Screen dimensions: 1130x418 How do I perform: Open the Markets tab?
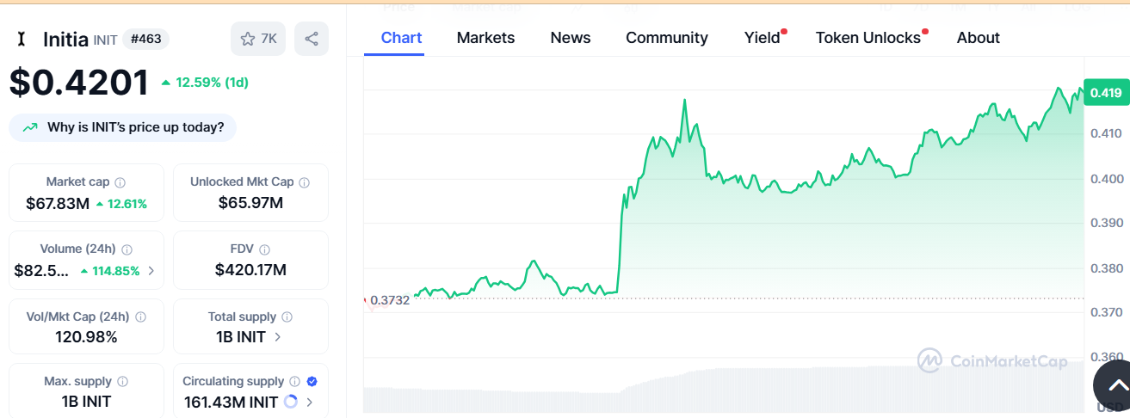tap(485, 38)
